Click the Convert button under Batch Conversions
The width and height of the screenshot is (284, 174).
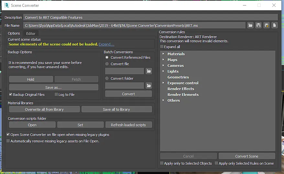128,94
